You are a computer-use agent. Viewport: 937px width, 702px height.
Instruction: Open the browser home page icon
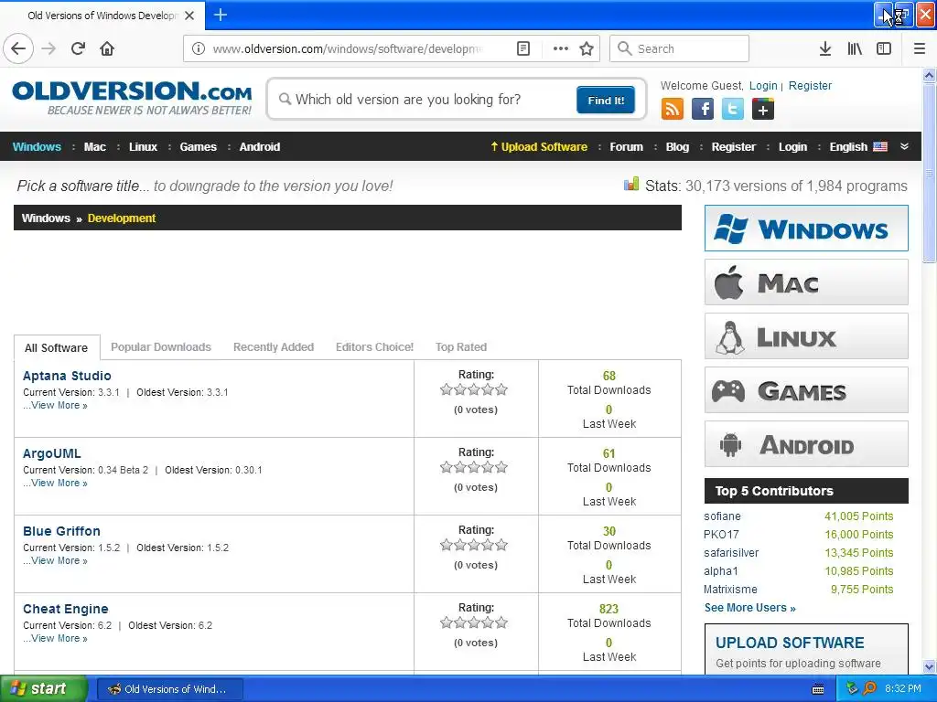[x=107, y=48]
